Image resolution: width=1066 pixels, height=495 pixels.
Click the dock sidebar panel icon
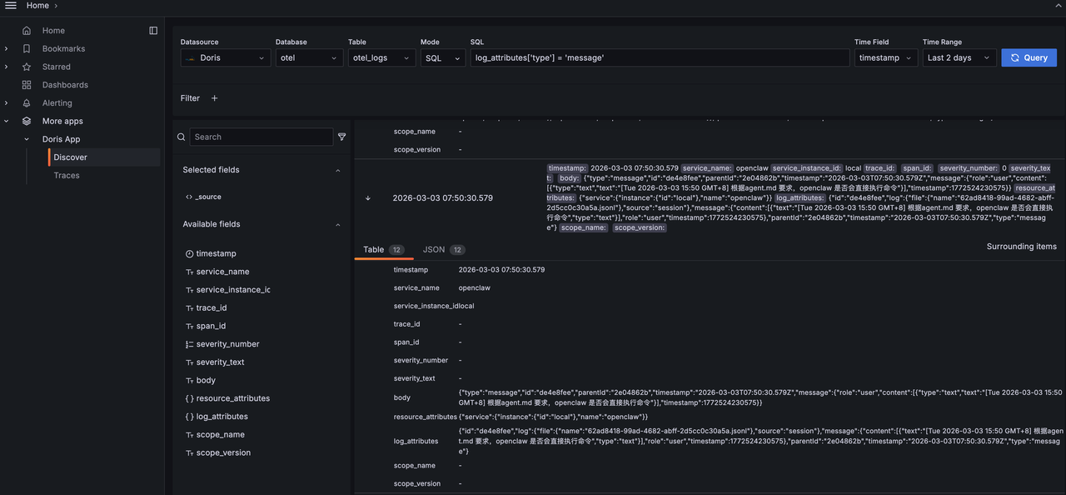pyautogui.click(x=153, y=31)
